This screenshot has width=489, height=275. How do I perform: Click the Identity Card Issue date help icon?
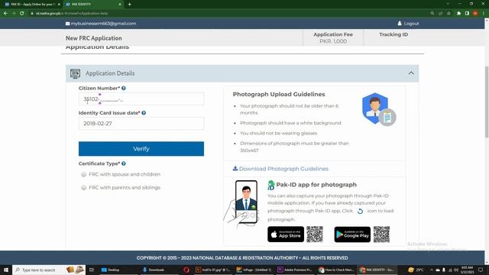pyautogui.click(x=144, y=113)
